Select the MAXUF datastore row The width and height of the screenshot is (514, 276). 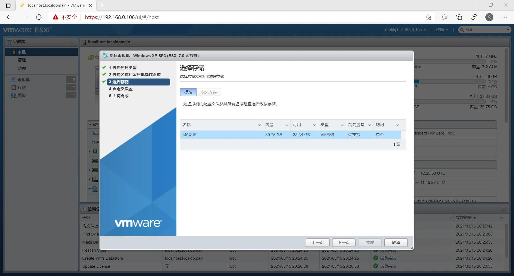coord(241,135)
